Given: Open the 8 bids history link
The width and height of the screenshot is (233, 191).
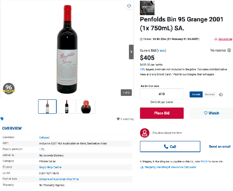Looking at the screenshot, I should click(x=161, y=50).
